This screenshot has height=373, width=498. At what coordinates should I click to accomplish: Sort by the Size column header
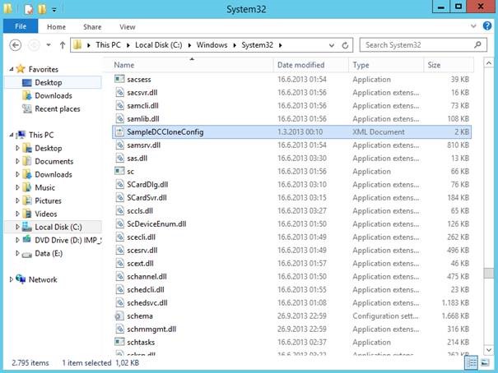(449, 65)
